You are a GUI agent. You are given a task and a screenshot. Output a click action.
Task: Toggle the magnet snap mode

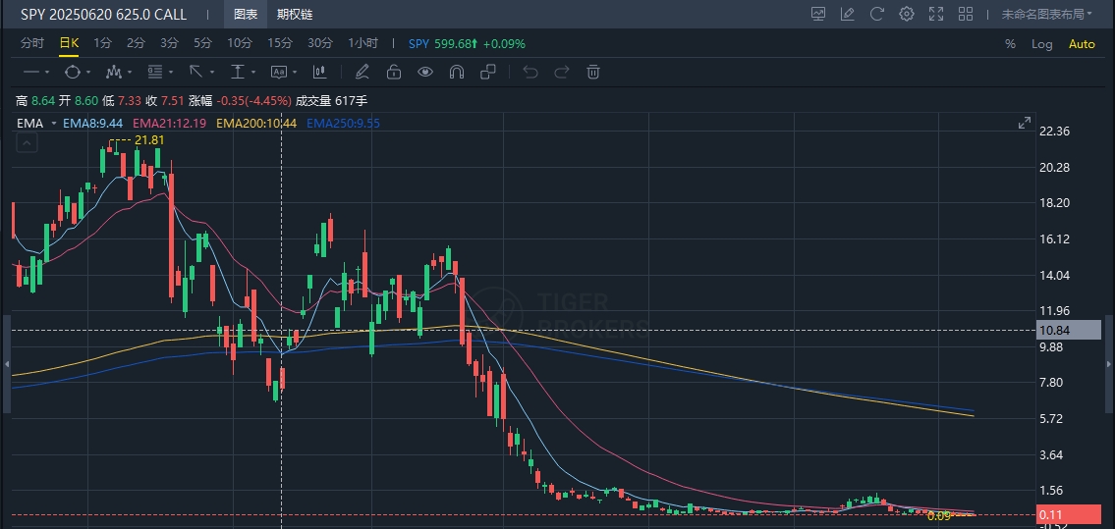point(457,72)
